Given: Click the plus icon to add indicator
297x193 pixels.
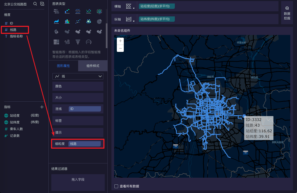Looking at the screenshot, I should pos(42,107).
